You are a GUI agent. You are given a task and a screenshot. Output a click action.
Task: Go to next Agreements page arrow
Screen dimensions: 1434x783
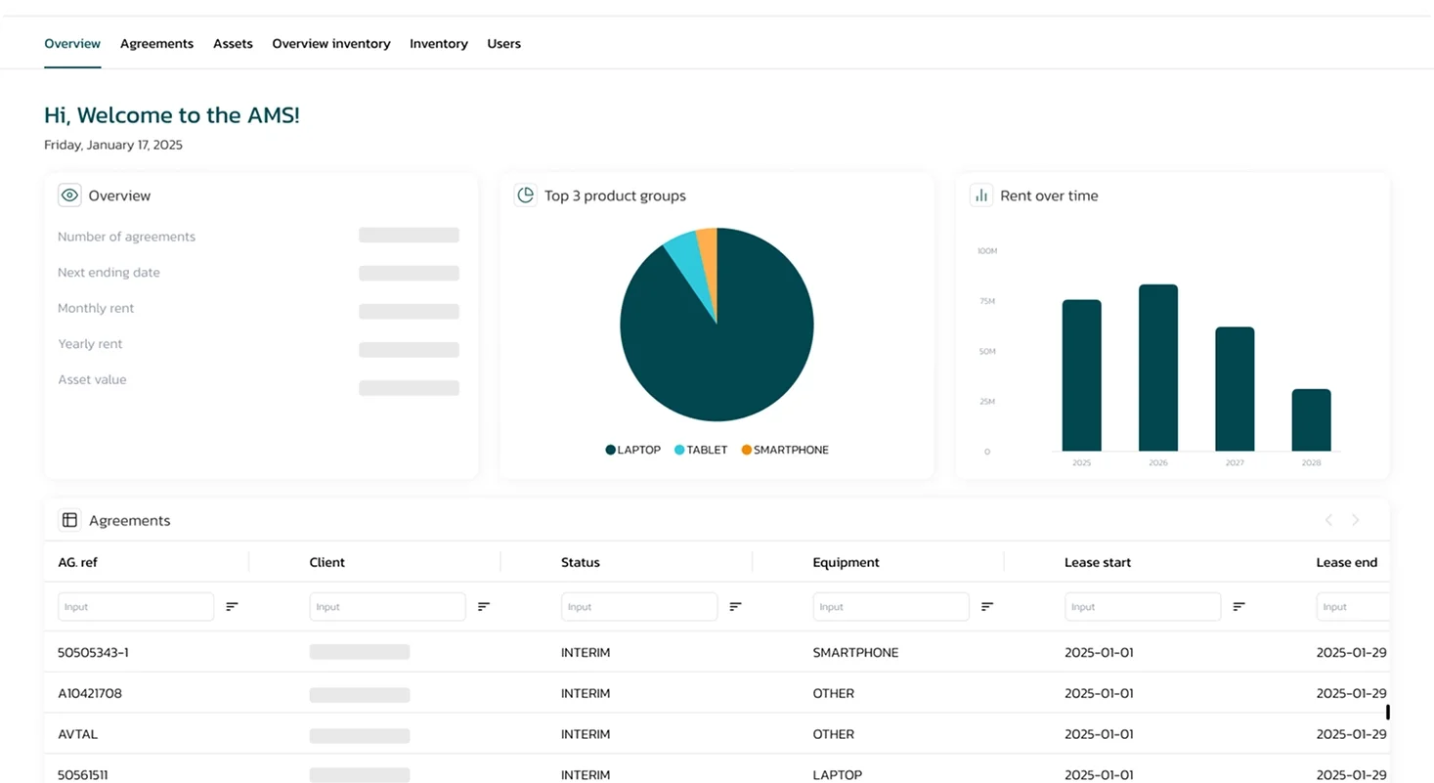pyautogui.click(x=1356, y=520)
